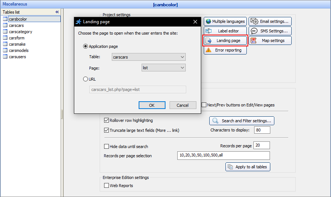Select carscategory in Tables list
This screenshot has height=197, width=331.
tap(21, 32)
